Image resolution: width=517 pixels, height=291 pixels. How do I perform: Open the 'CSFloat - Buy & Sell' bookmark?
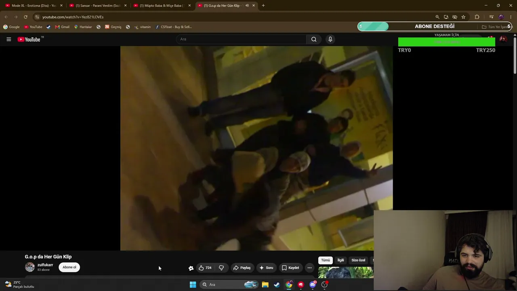pos(174,27)
